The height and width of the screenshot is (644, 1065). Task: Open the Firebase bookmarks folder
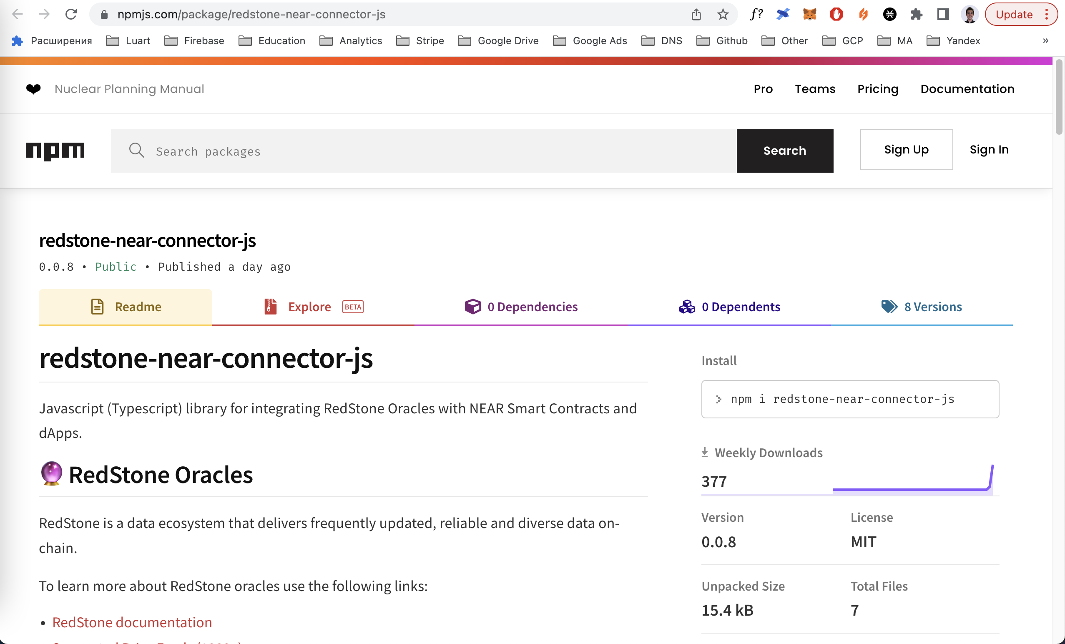[x=194, y=40]
